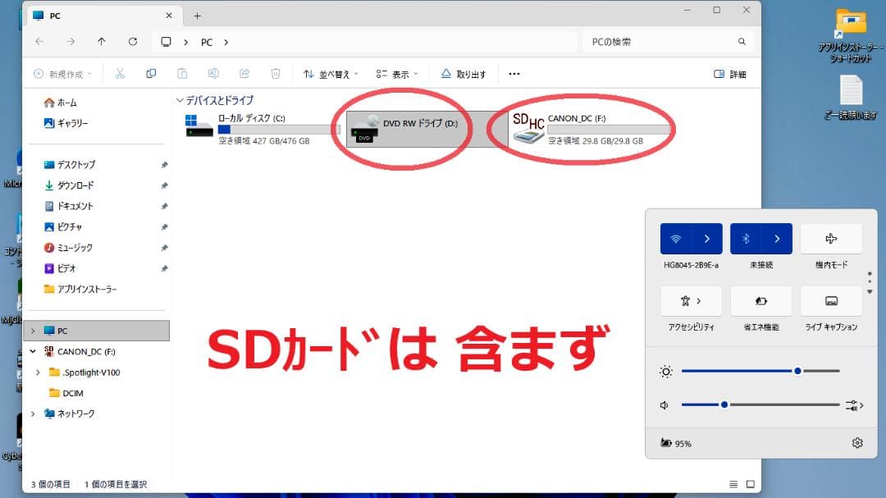Click 取り出す to eject the media

pos(464,73)
